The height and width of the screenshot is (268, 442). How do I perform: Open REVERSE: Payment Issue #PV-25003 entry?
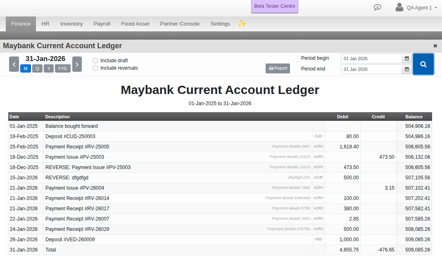click(88, 167)
